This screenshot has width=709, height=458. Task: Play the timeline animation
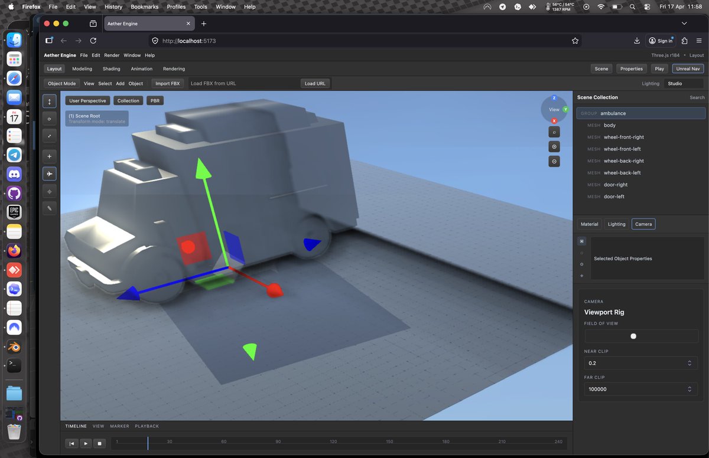click(x=86, y=443)
